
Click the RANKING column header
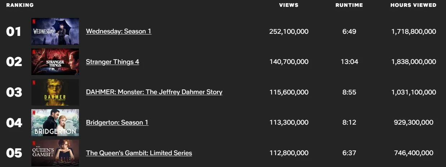point(20,5)
